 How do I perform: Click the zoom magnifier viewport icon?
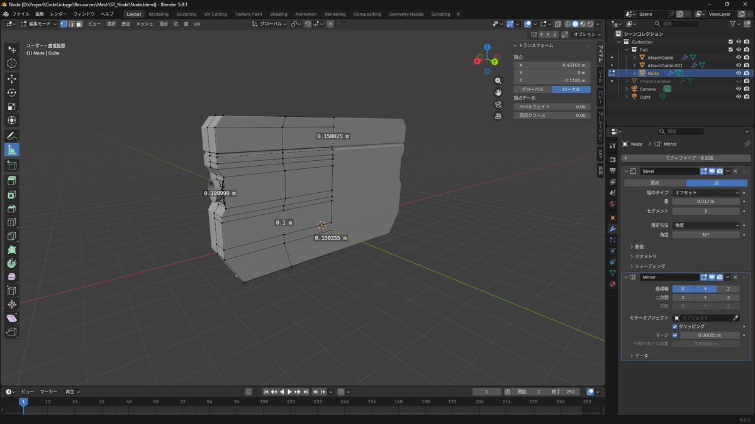(498, 81)
